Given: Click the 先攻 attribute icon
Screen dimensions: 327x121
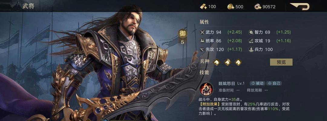Looking at the screenshot, I should point(202,49).
